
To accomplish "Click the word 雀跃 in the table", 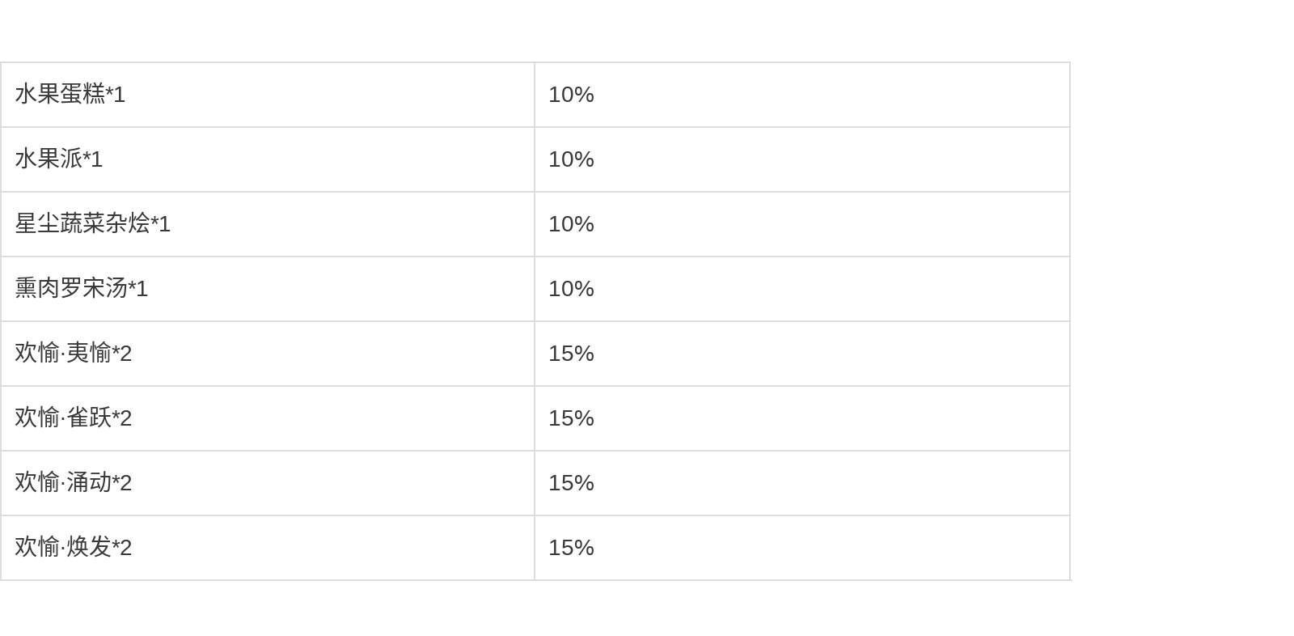I will click(89, 418).
